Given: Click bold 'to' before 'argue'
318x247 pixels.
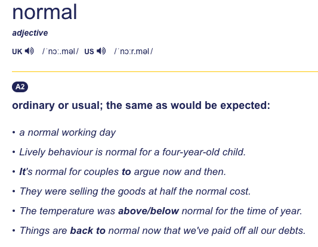Looking at the screenshot, I should coord(126,172).
